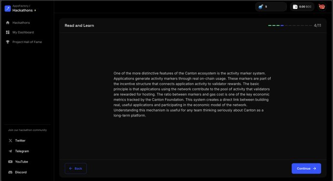Click the left arrow icon in the Back button
This screenshot has height=181, width=333.
[x=71, y=168]
